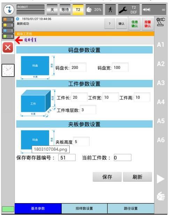Viewport: 169px width, 216px height.
Task: Switch to the 路径设置 tab
Action: pyautogui.click(x=131, y=208)
